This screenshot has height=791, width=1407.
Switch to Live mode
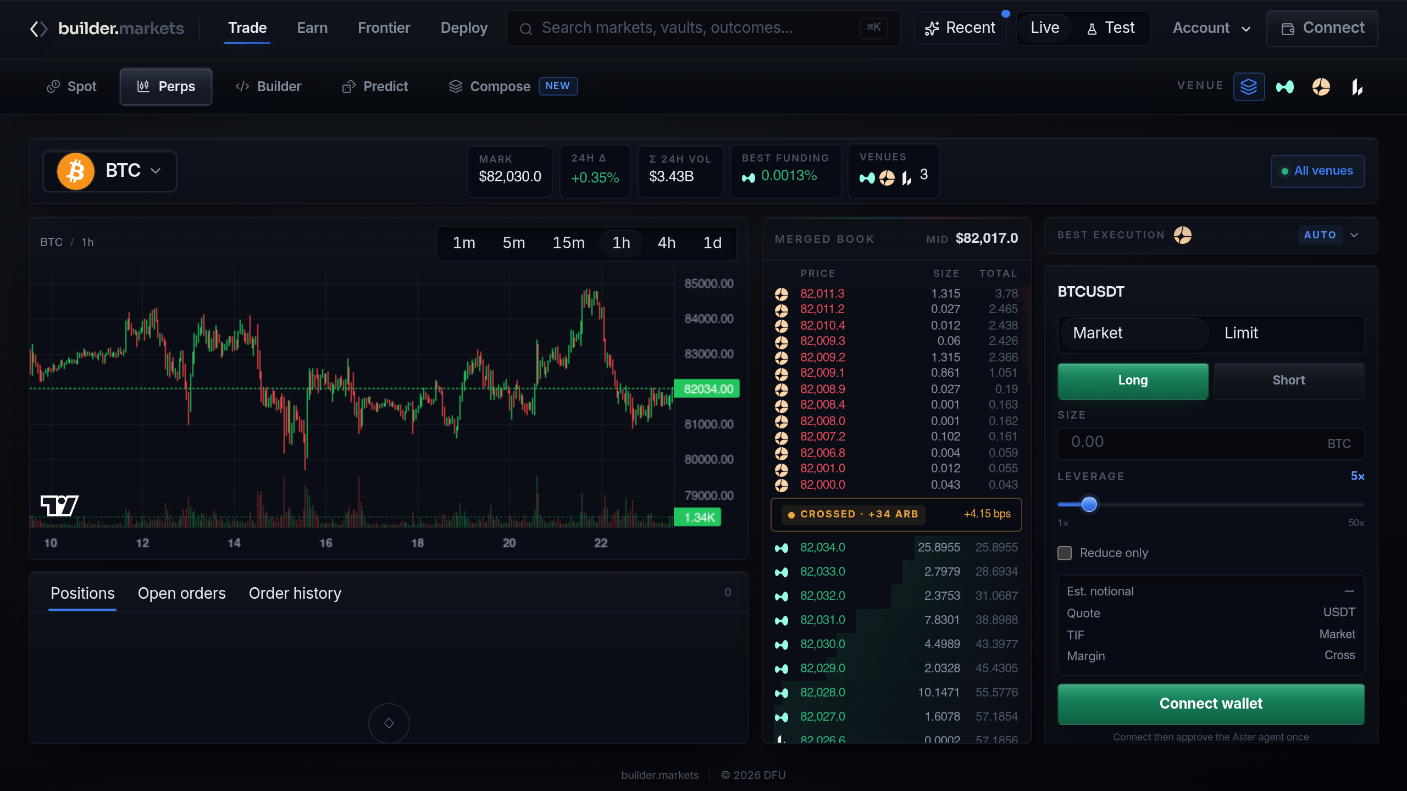pos(1044,28)
